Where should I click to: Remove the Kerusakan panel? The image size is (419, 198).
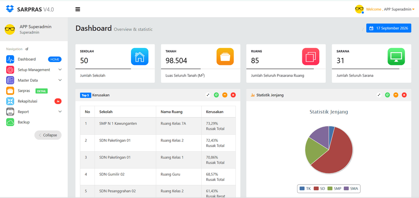(x=233, y=95)
